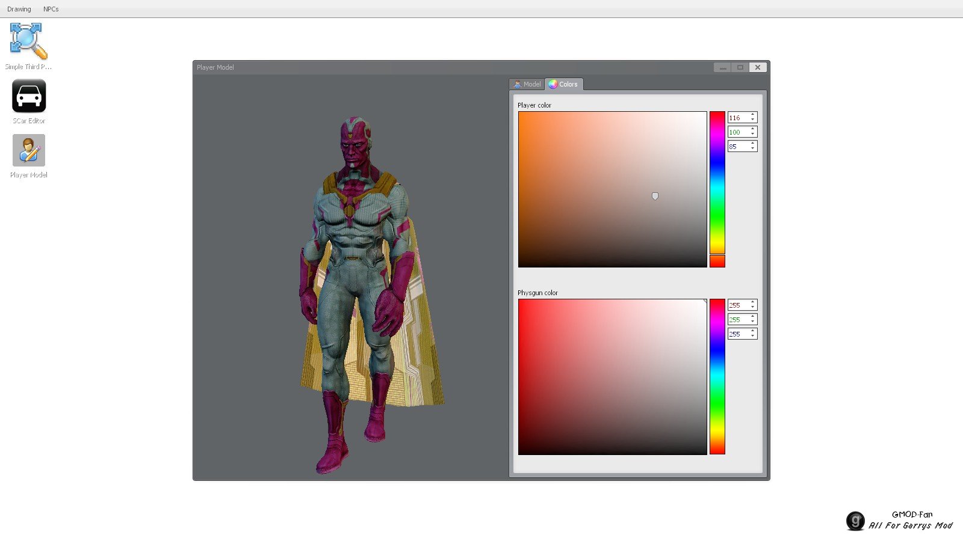The image size is (963, 541).
Task: Increase the Physgun color green value
Action: (x=753, y=317)
